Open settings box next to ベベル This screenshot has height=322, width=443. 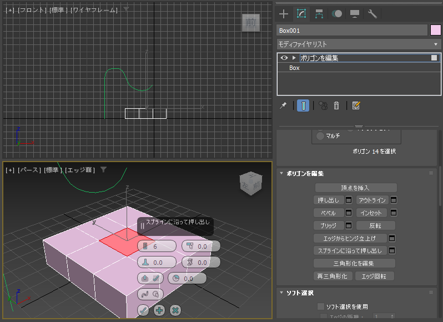coord(349,213)
